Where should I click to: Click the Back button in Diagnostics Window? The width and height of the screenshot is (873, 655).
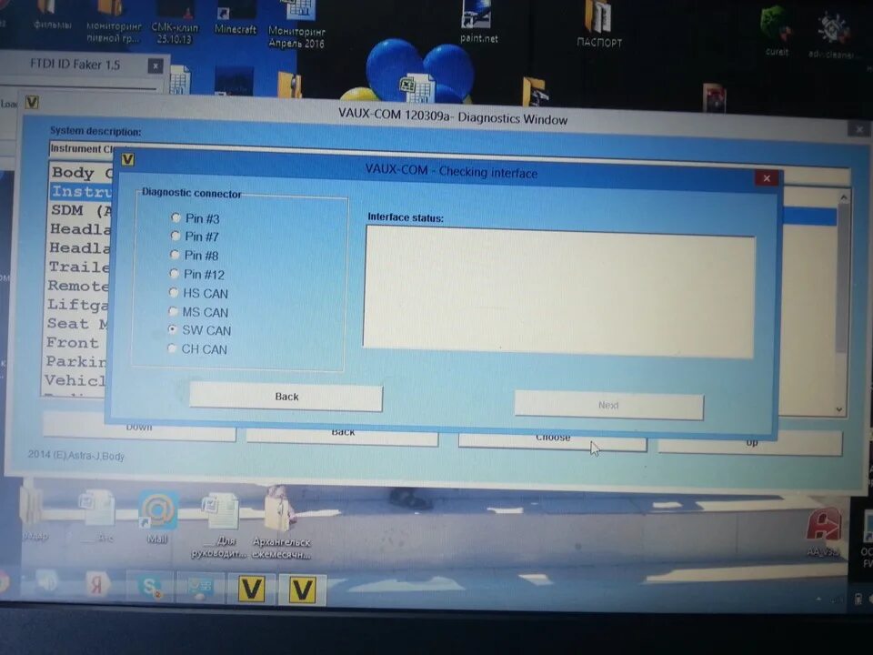(x=343, y=435)
